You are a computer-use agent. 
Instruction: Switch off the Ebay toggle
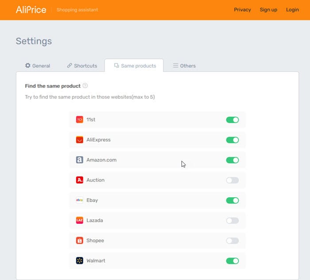(x=232, y=200)
